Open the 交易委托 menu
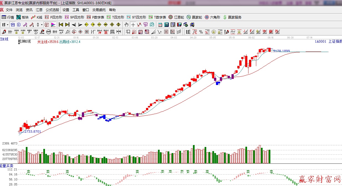 99,10
